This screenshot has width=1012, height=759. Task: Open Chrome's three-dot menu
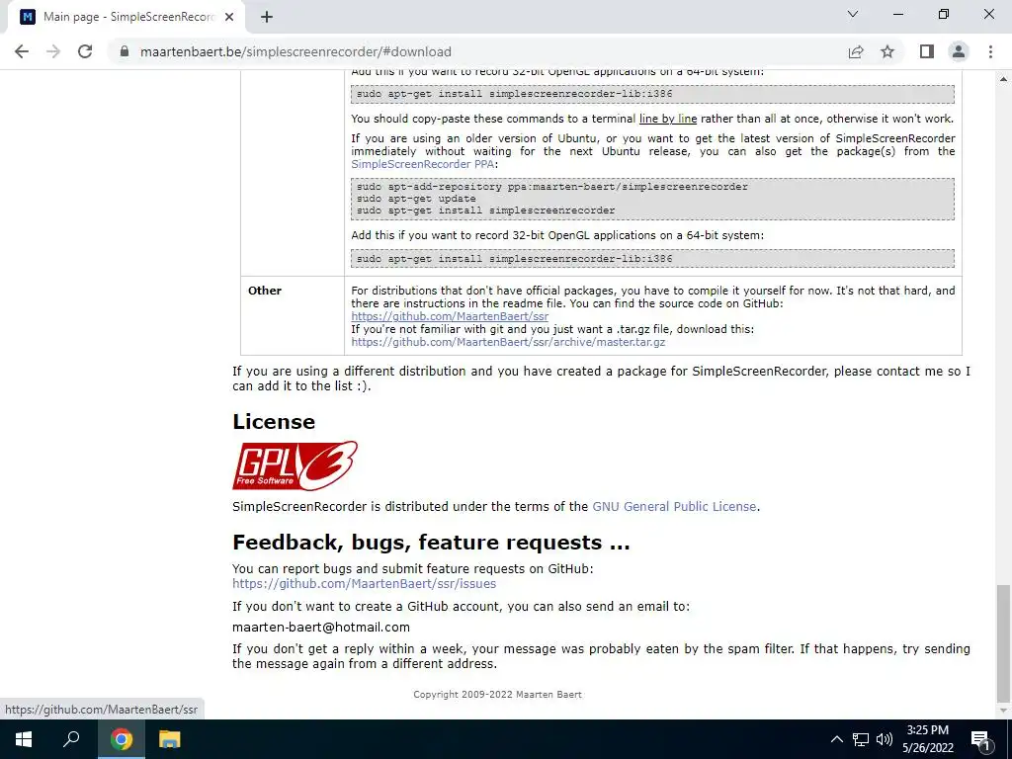click(990, 51)
